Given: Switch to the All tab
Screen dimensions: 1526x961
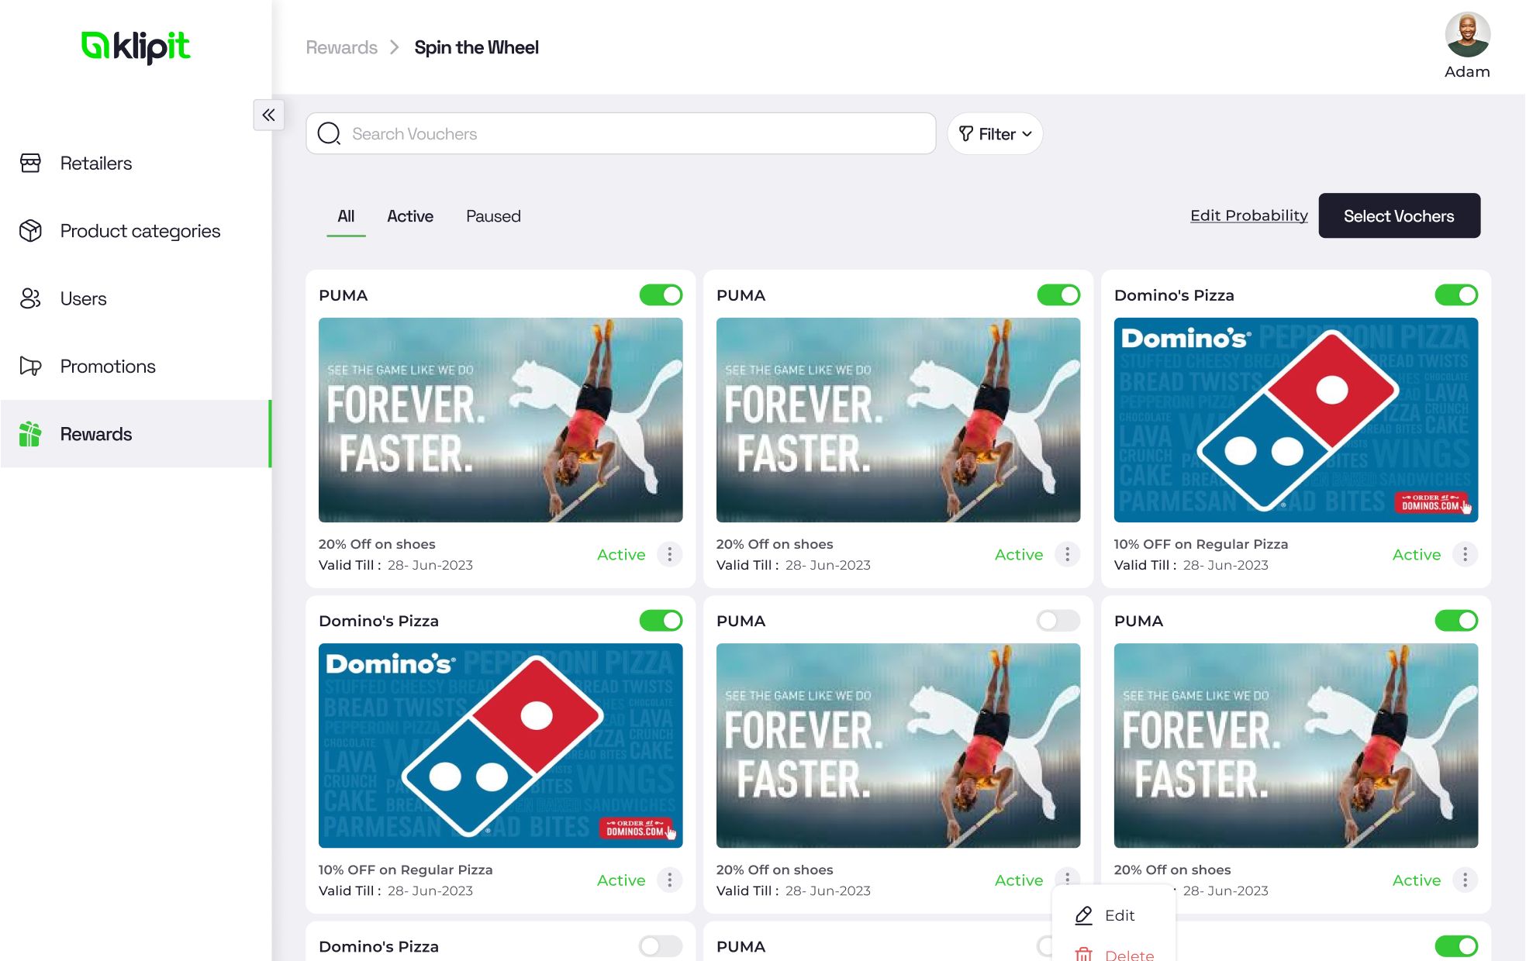Looking at the screenshot, I should point(346,216).
